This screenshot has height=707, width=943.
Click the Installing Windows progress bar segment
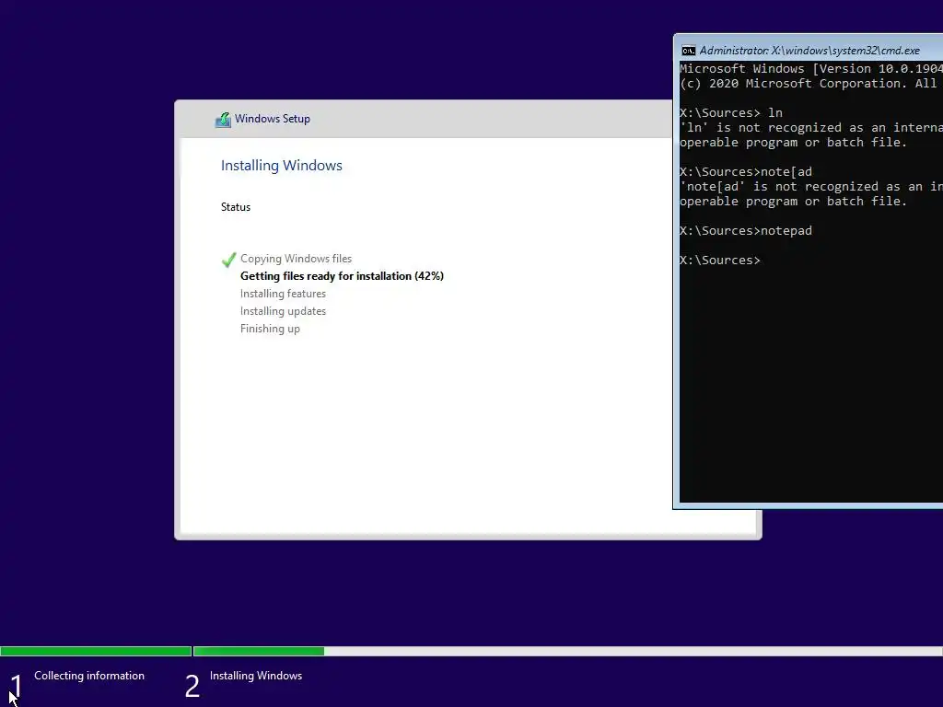(x=567, y=651)
